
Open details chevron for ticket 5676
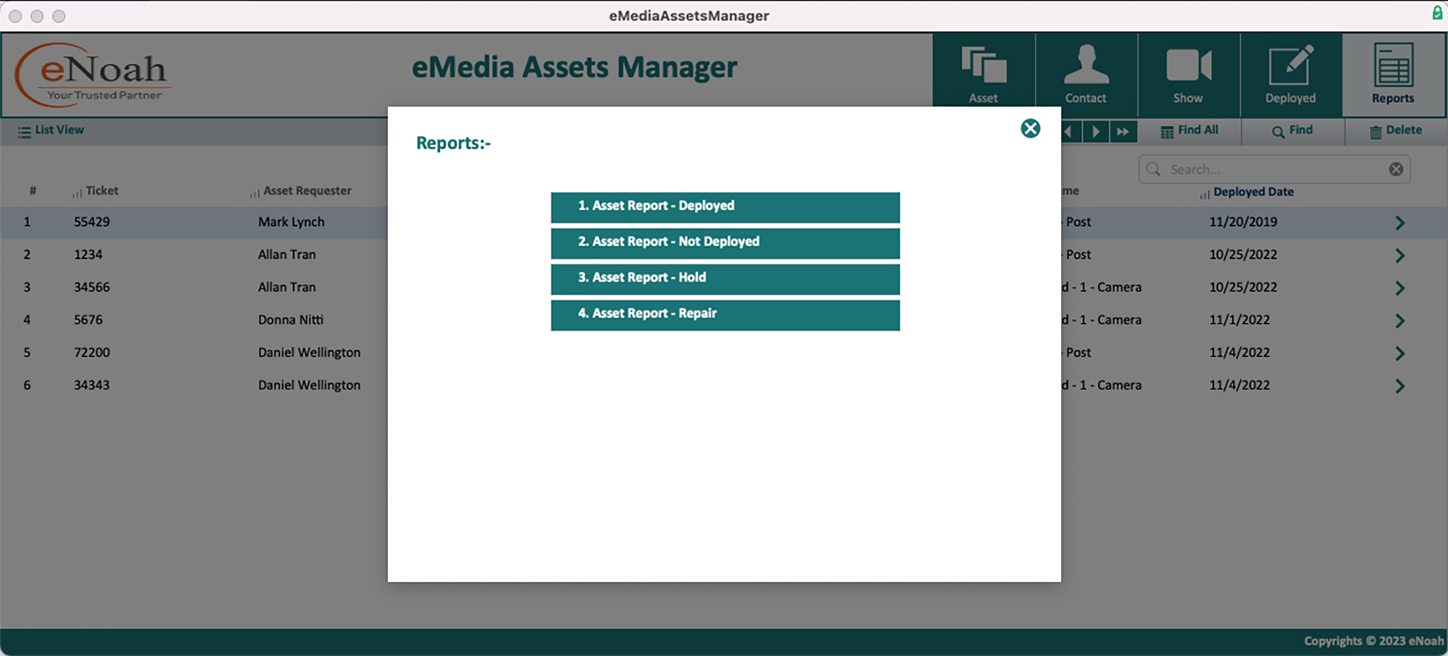[x=1400, y=321]
